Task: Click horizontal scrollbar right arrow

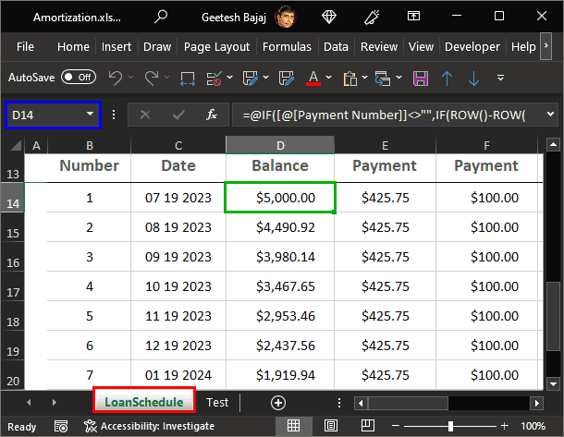Action: (536, 403)
